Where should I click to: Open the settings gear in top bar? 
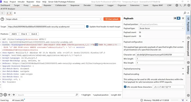coord(189,5)
